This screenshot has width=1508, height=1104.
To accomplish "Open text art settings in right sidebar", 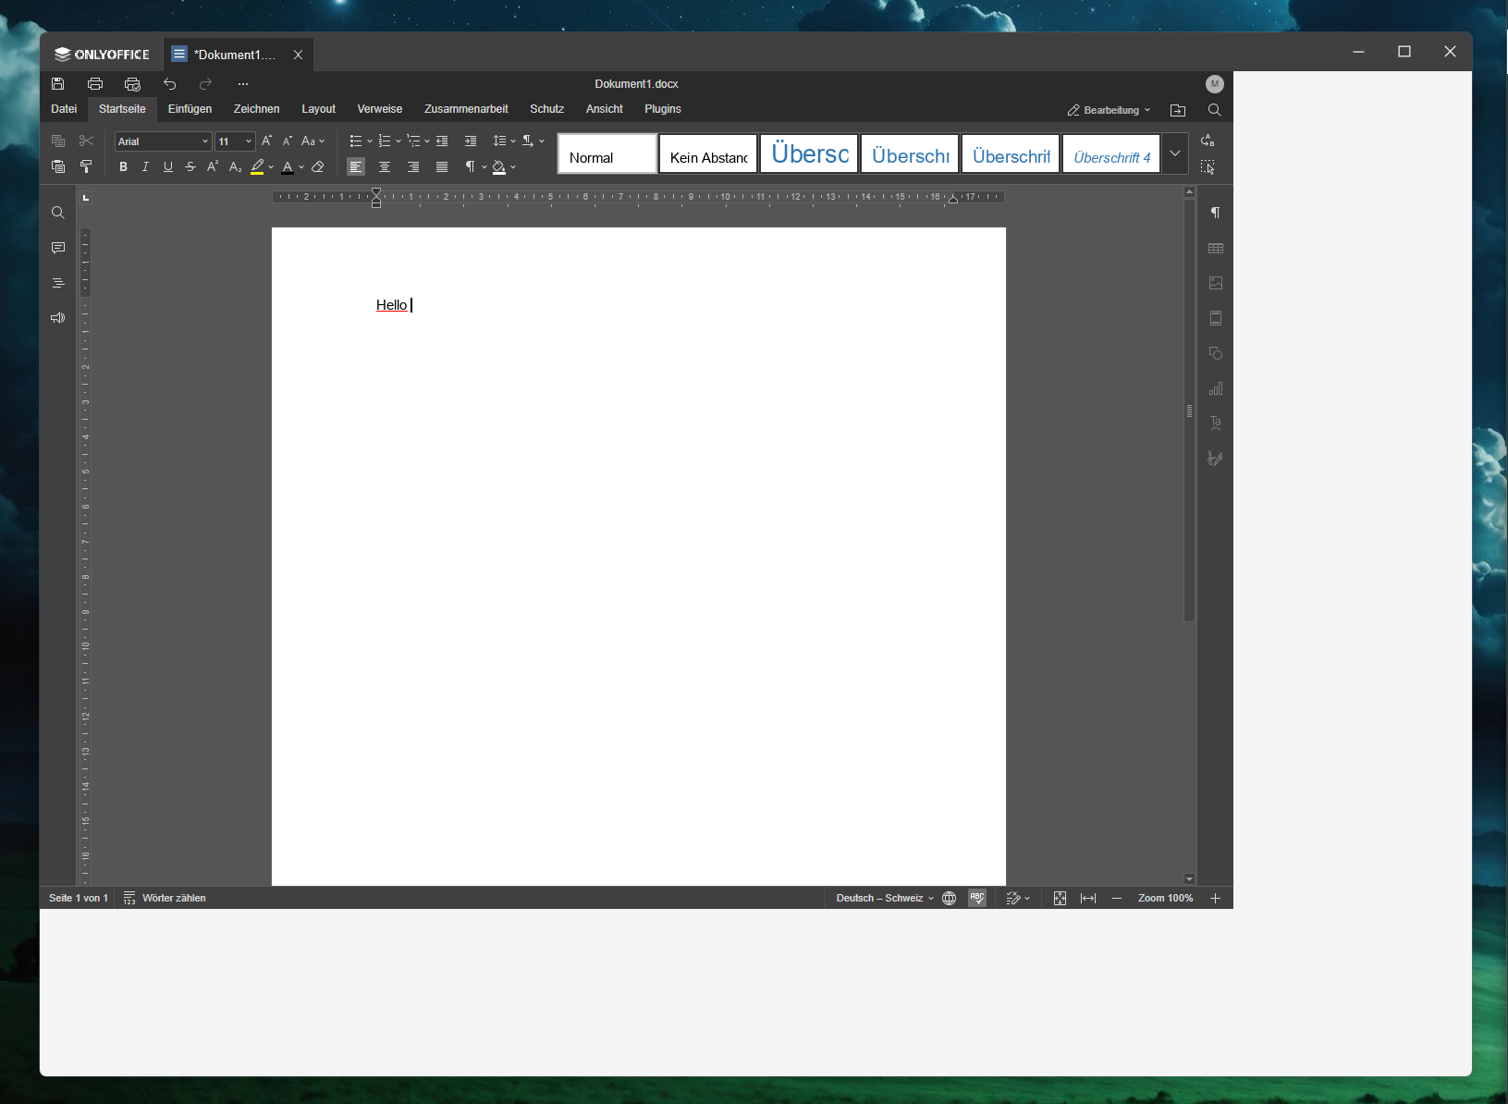I will click(1216, 423).
